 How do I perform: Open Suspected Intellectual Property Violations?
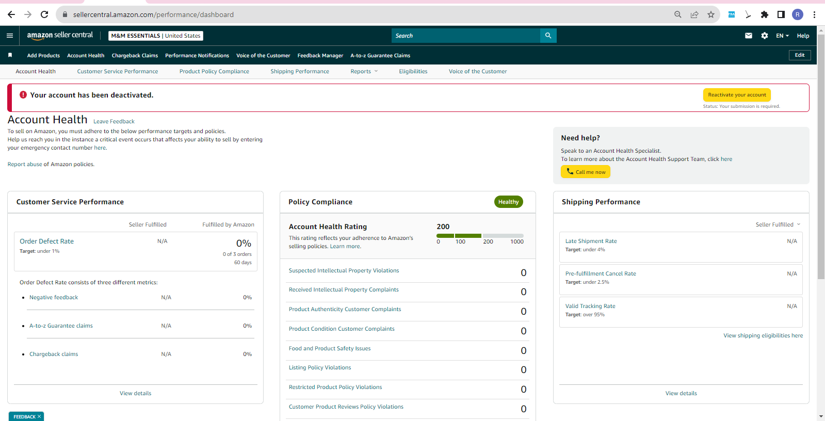(344, 271)
